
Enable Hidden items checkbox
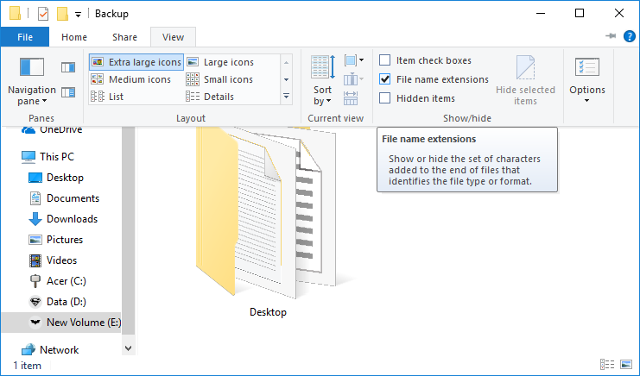(x=385, y=98)
